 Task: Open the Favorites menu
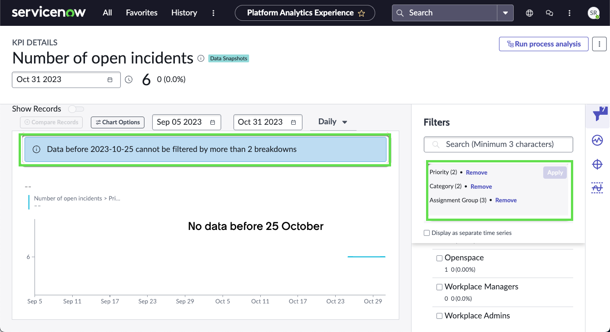[x=142, y=13]
